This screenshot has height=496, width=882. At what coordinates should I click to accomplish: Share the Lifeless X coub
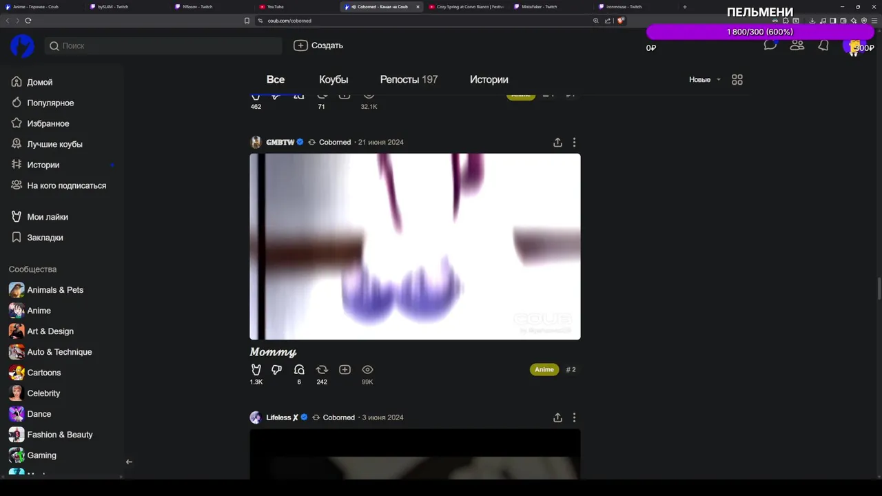coord(557,417)
